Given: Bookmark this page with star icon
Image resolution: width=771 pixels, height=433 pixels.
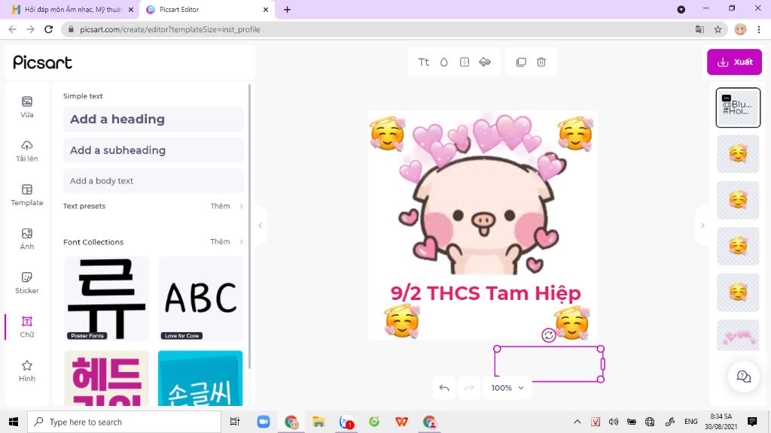Looking at the screenshot, I should pos(718,29).
